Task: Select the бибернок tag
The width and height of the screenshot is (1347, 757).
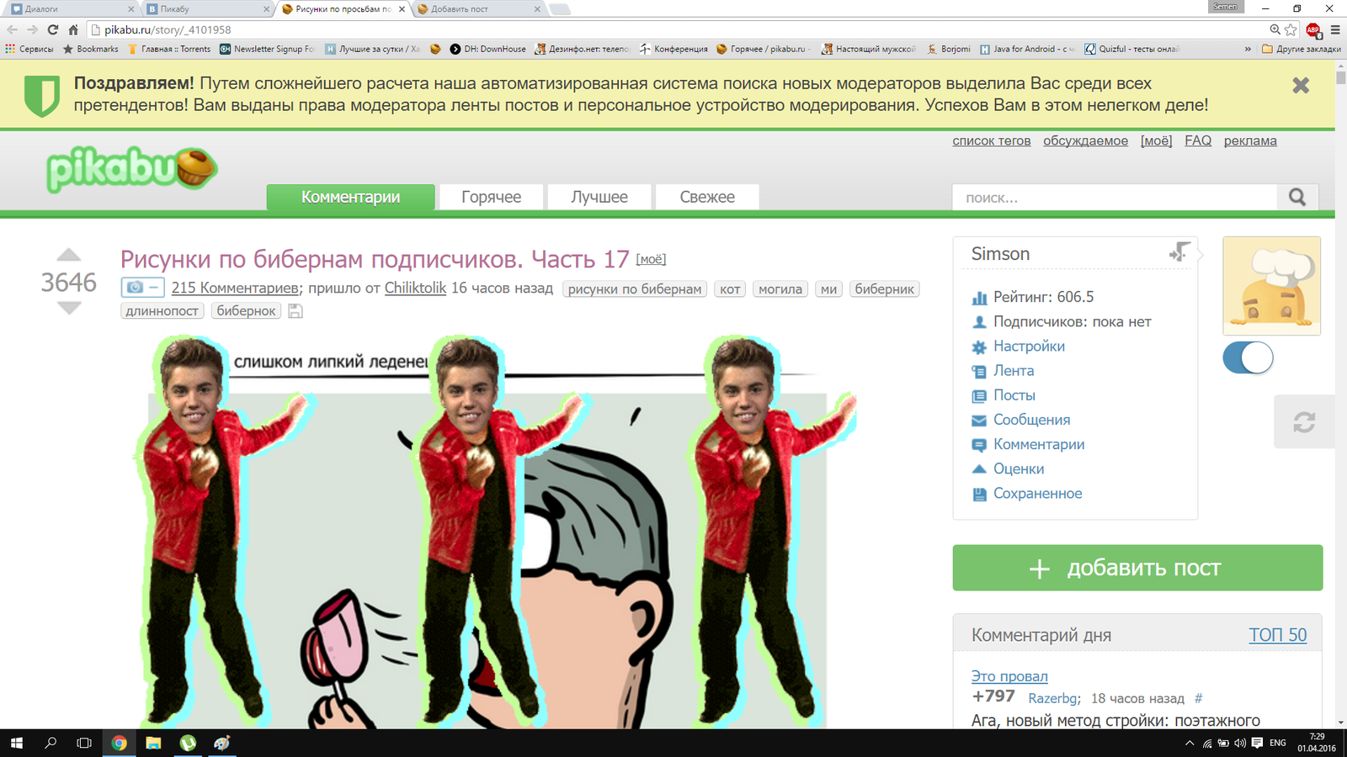Action: [x=246, y=310]
